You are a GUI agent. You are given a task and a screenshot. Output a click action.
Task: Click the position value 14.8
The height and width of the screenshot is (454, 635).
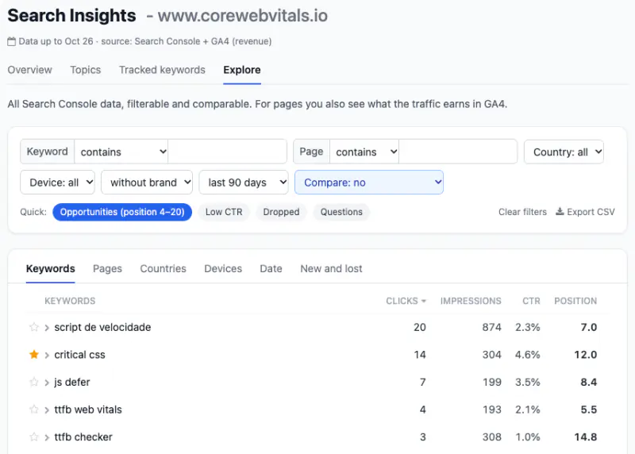(x=586, y=437)
